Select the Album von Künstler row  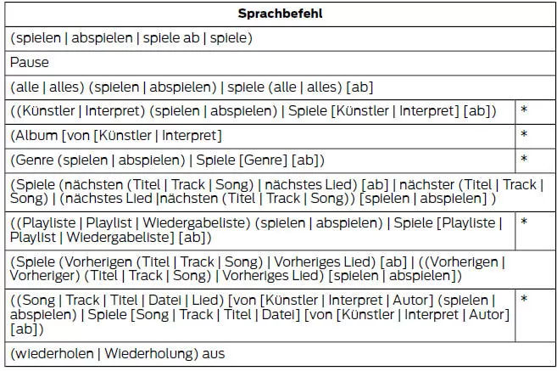point(260,136)
